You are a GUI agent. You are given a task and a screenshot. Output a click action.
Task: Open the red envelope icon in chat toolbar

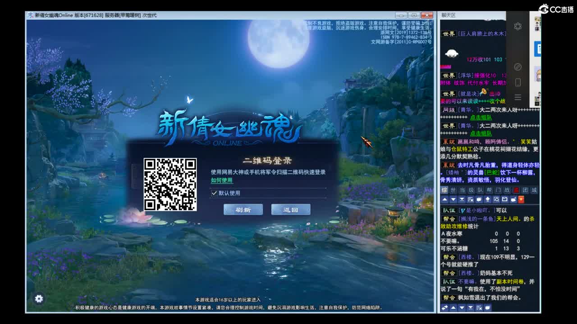[521, 199]
